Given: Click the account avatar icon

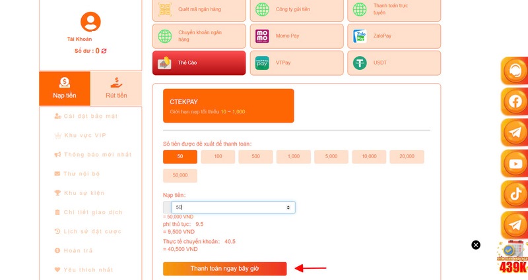Looking at the screenshot, I should [90, 22].
